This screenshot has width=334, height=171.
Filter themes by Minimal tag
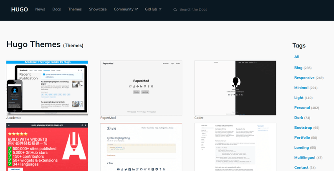[301, 88]
